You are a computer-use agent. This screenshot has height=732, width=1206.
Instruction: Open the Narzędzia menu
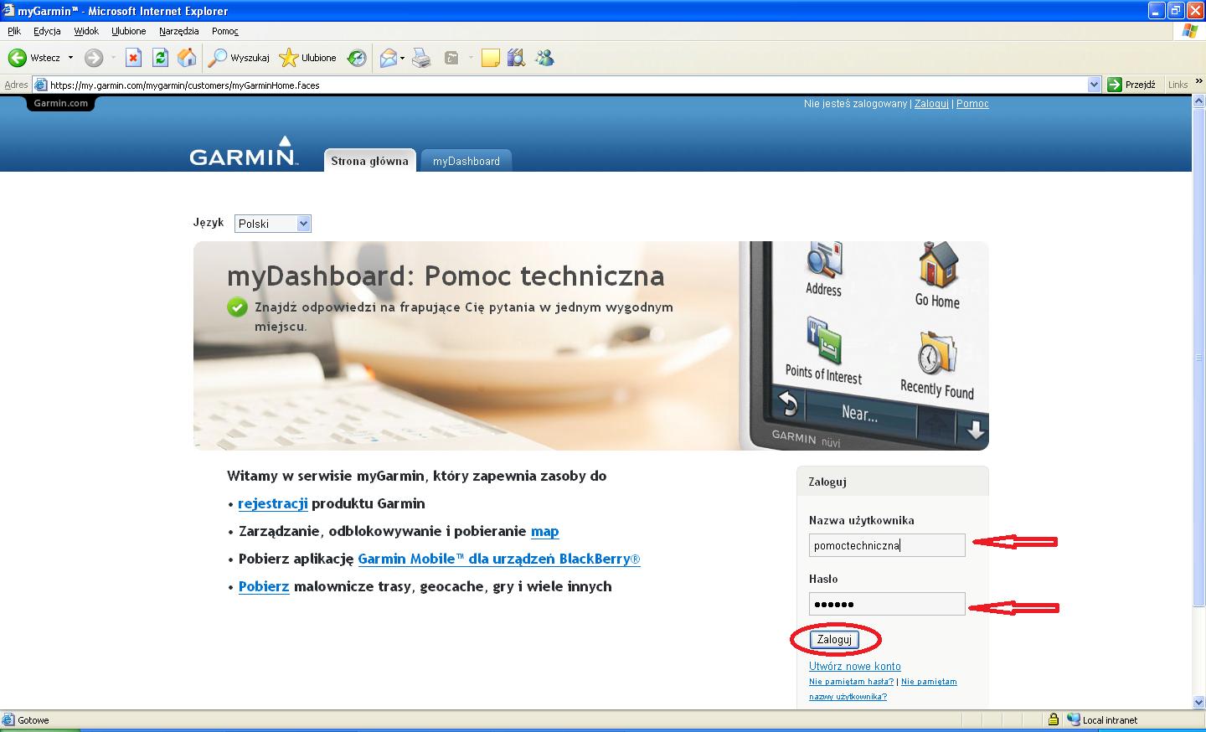pos(179,31)
